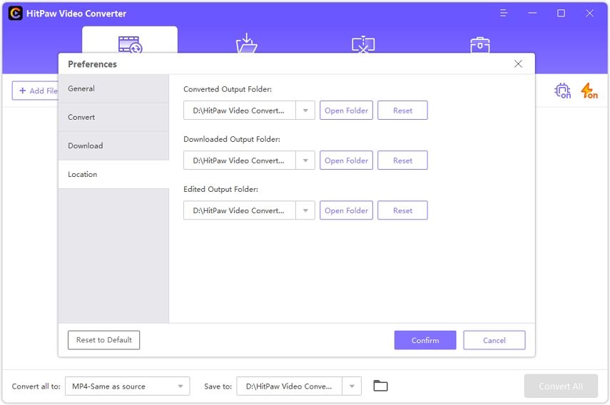This screenshot has width=610, height=405.
Task: Reset the Edited Output Folder
Action: (402, 210)
